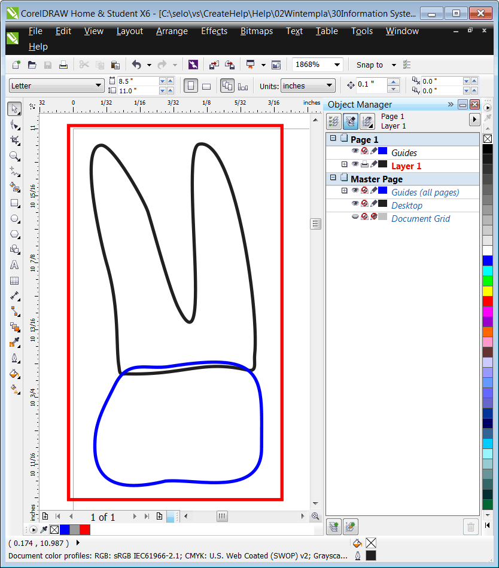The width and height of the screenshot is (499, 568).
Task: Open the Bitmaps menu
Action: (257, 31)
